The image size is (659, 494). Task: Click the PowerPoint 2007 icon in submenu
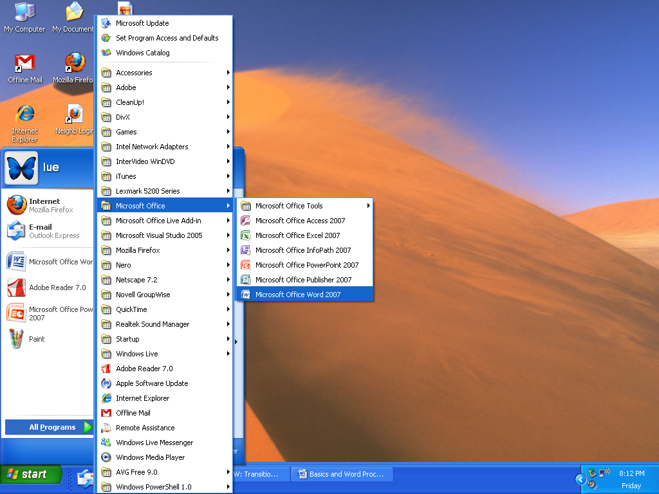pyautogui.click(x=245, y=265)
